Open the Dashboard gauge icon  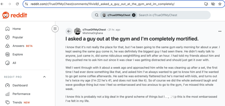point(7,85)
